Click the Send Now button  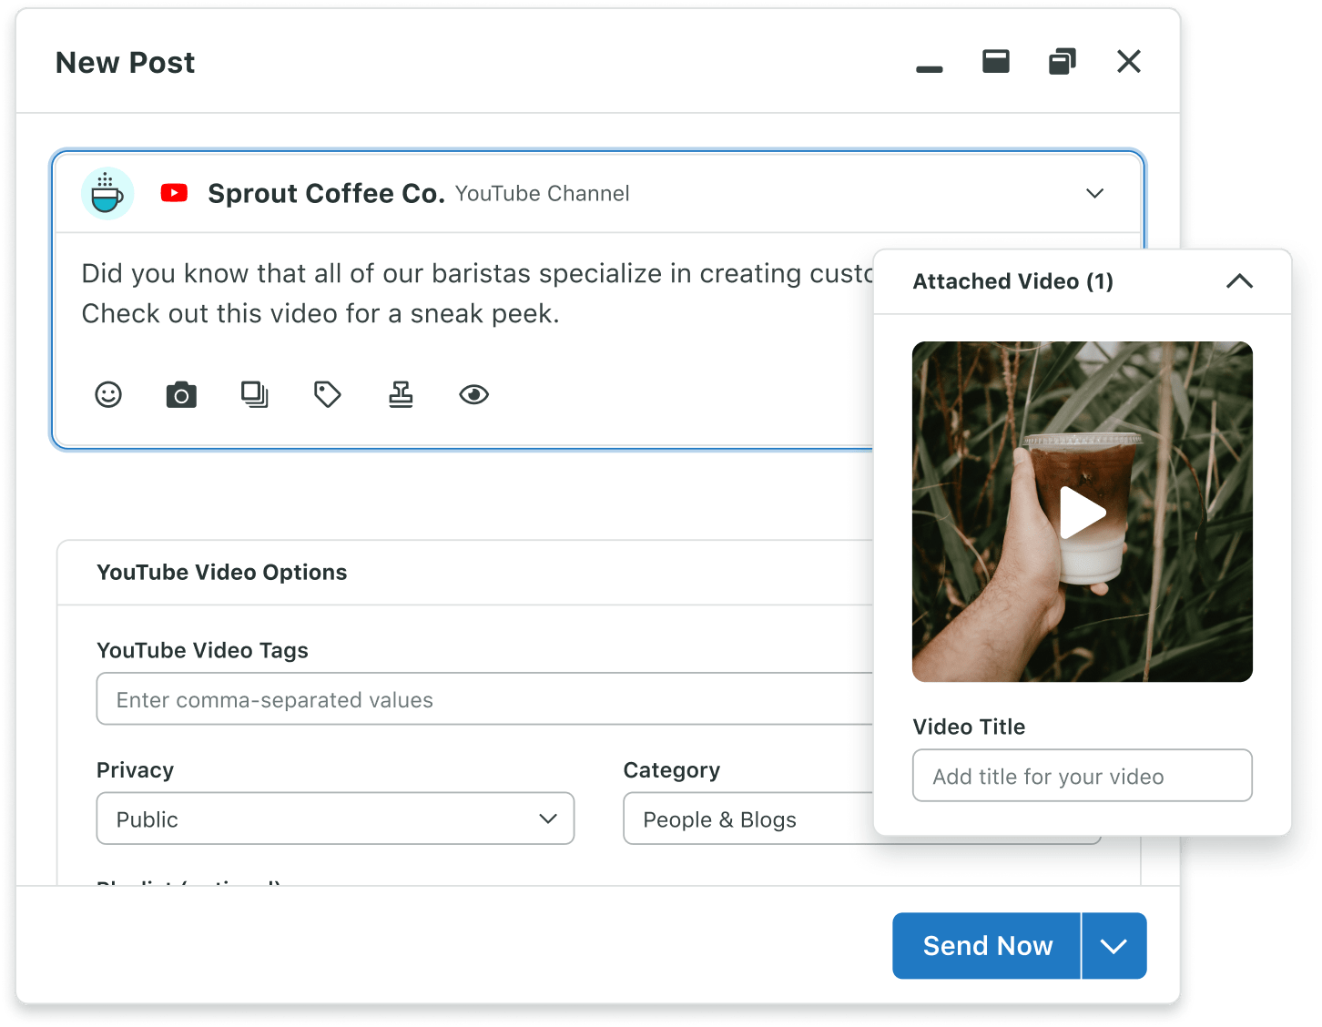pos(987,946)
